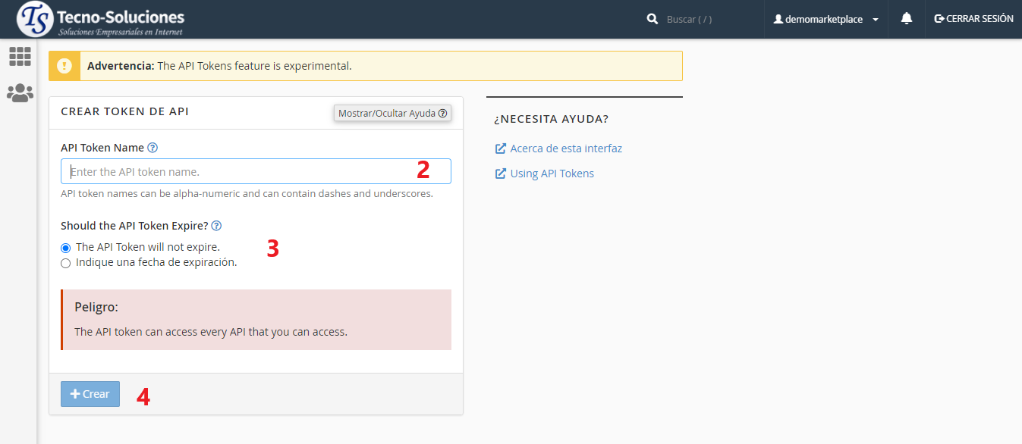Select 'The API Token will not expire' option
Image resolution: width=1022 pixels, height=444 pixels.
click(x=66, y=248)
